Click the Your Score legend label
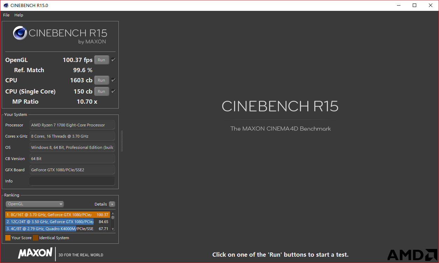Screen dimensions: 439x263 point(21,238)
